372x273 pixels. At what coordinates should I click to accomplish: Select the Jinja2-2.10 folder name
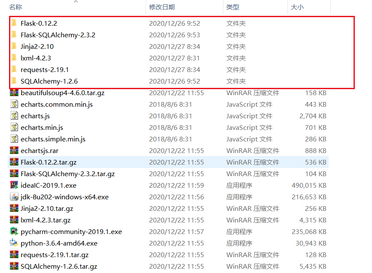pyautogui.click(x=37, y=46)
